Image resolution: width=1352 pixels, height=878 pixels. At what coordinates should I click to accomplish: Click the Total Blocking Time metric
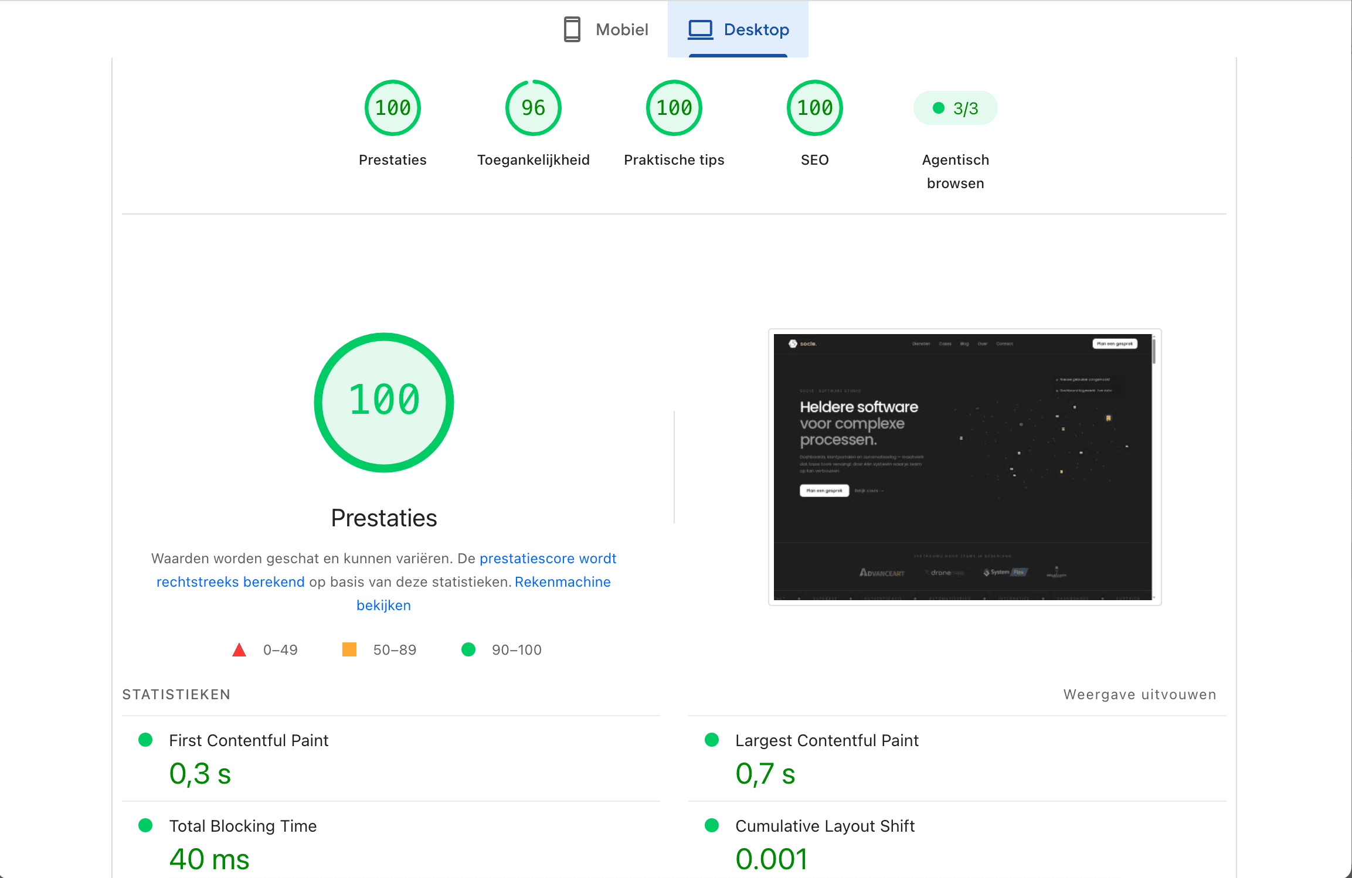pyautogui.click(x=391, y=840)
